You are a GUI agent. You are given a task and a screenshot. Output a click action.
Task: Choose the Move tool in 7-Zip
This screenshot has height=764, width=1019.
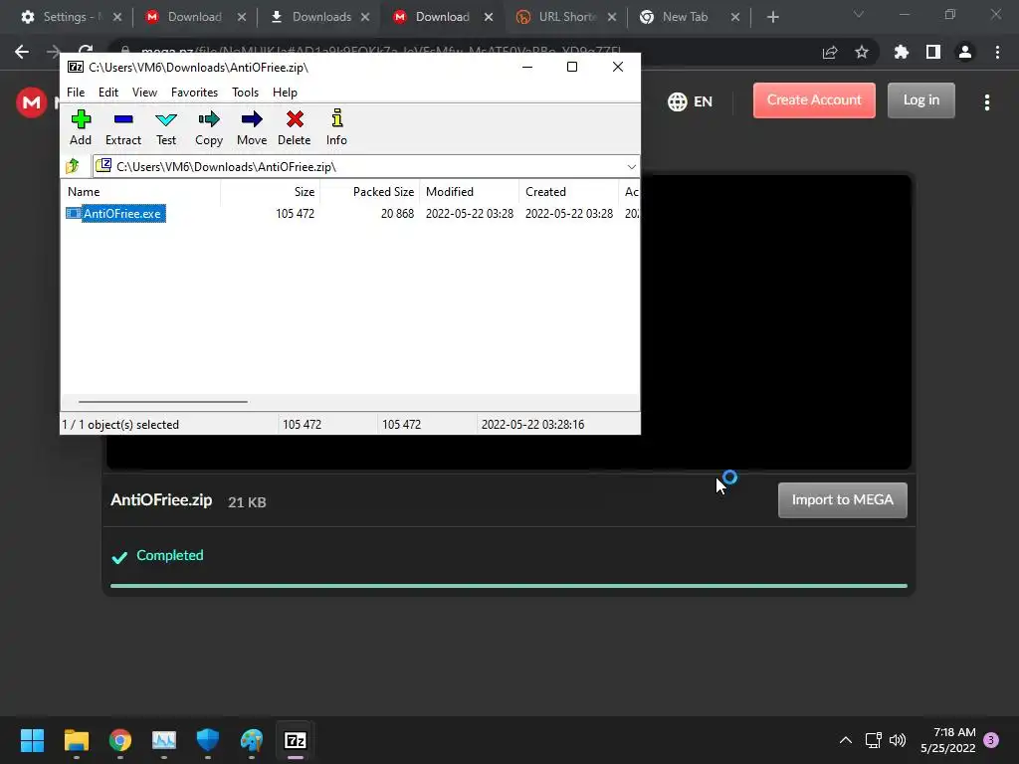click(x=252, y=127)
